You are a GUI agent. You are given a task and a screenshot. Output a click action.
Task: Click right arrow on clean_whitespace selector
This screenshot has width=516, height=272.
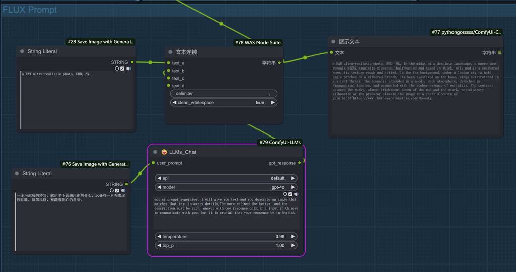tap(273, 103)
